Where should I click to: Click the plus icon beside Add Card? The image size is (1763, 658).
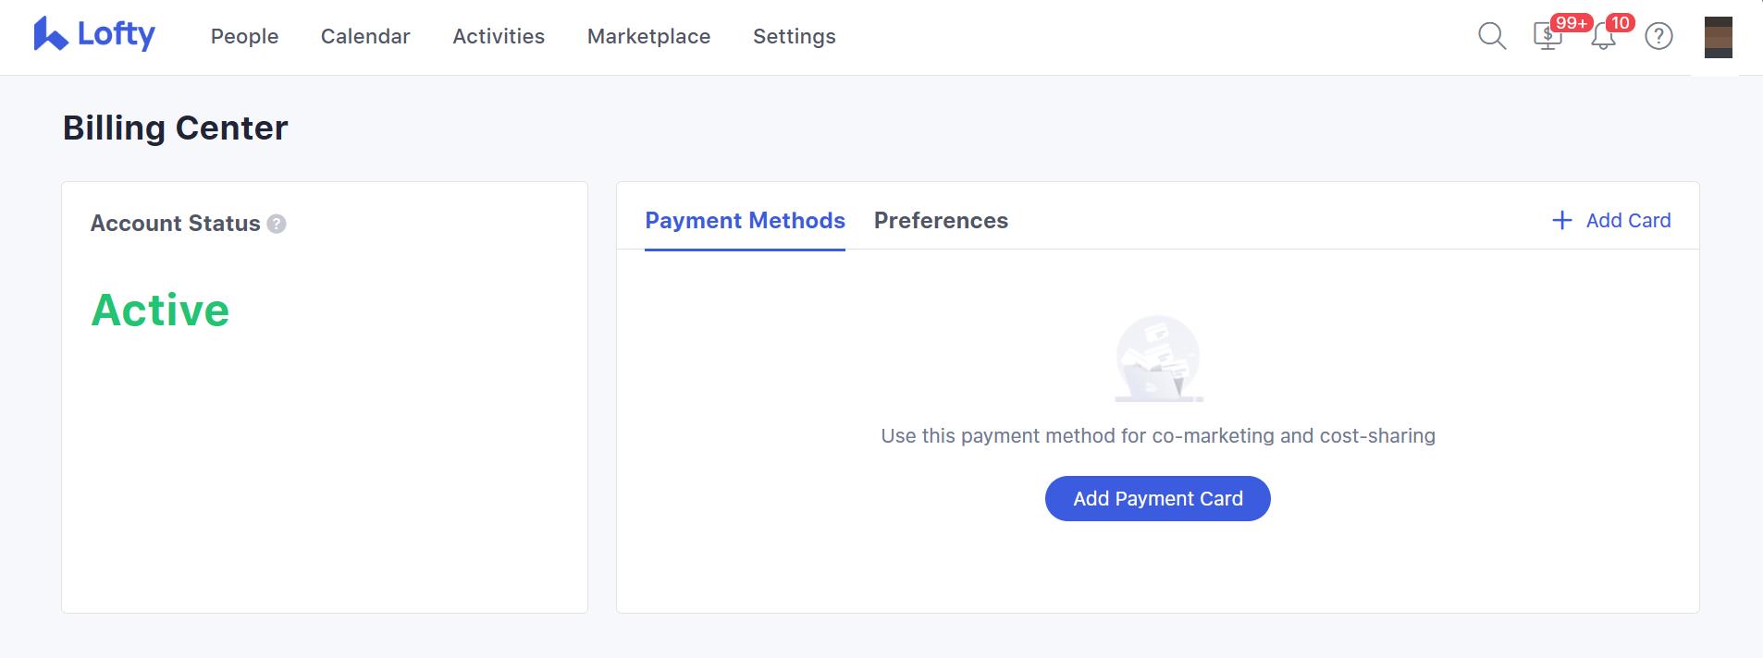coord(1561,220)
